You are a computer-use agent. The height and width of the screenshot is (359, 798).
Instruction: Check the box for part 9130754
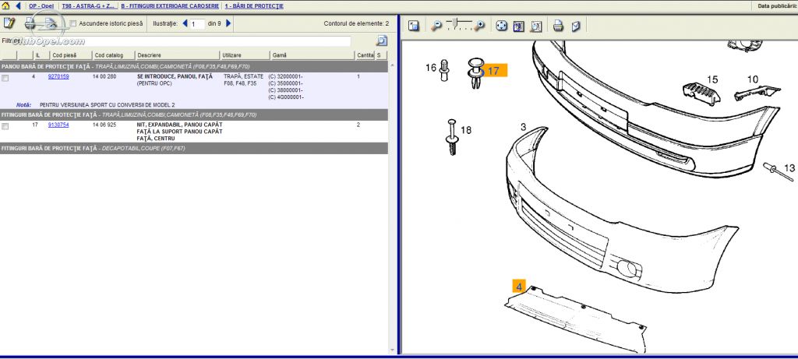pyautogui.click(x=5, y=127)
